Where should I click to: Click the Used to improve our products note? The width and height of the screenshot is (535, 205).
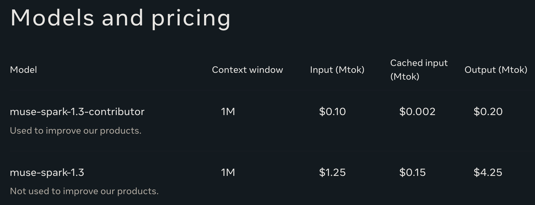pyautogui.click(x=76, y=130)
